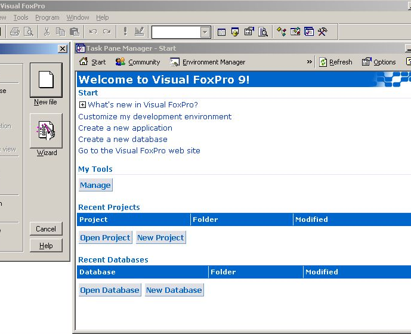This screenshot has width=411, height=334.
Task: Open the Command Window toolbar icon
Action: click(x=221, y=32)
